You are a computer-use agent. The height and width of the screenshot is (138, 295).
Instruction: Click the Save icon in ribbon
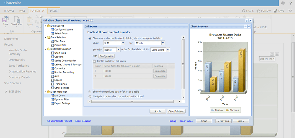[x=6, y=19]
